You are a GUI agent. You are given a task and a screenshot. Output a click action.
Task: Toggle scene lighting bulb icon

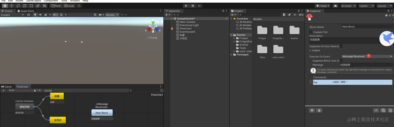coord(35,15)
